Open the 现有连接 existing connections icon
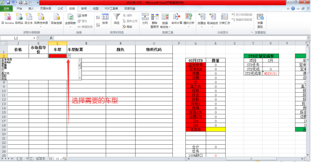The width and height of the screenshot is (311, 162). [x=56, y=17]
